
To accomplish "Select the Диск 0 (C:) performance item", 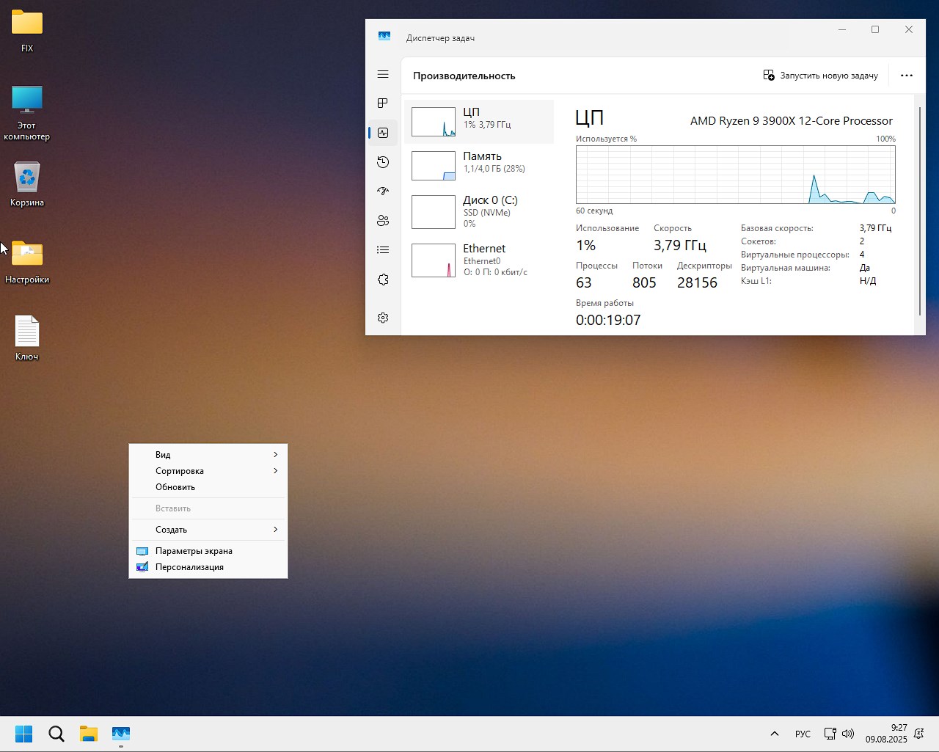I will pyautogui.click(x=479, y=212).
